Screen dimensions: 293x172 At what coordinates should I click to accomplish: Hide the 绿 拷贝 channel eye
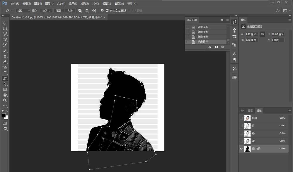coord(241,149)
